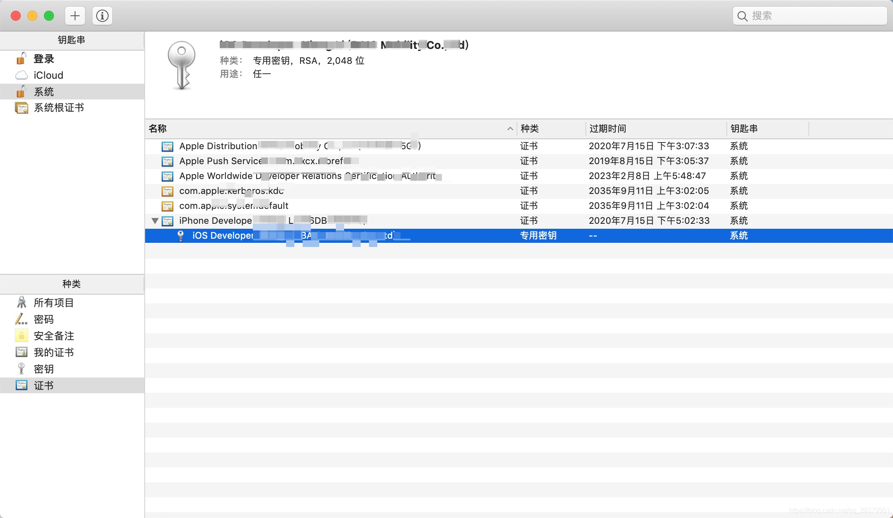This screenshot has width=893, height=518.
Task: Click the Apple Push Service certificate icon
Action: click(167, 161)
